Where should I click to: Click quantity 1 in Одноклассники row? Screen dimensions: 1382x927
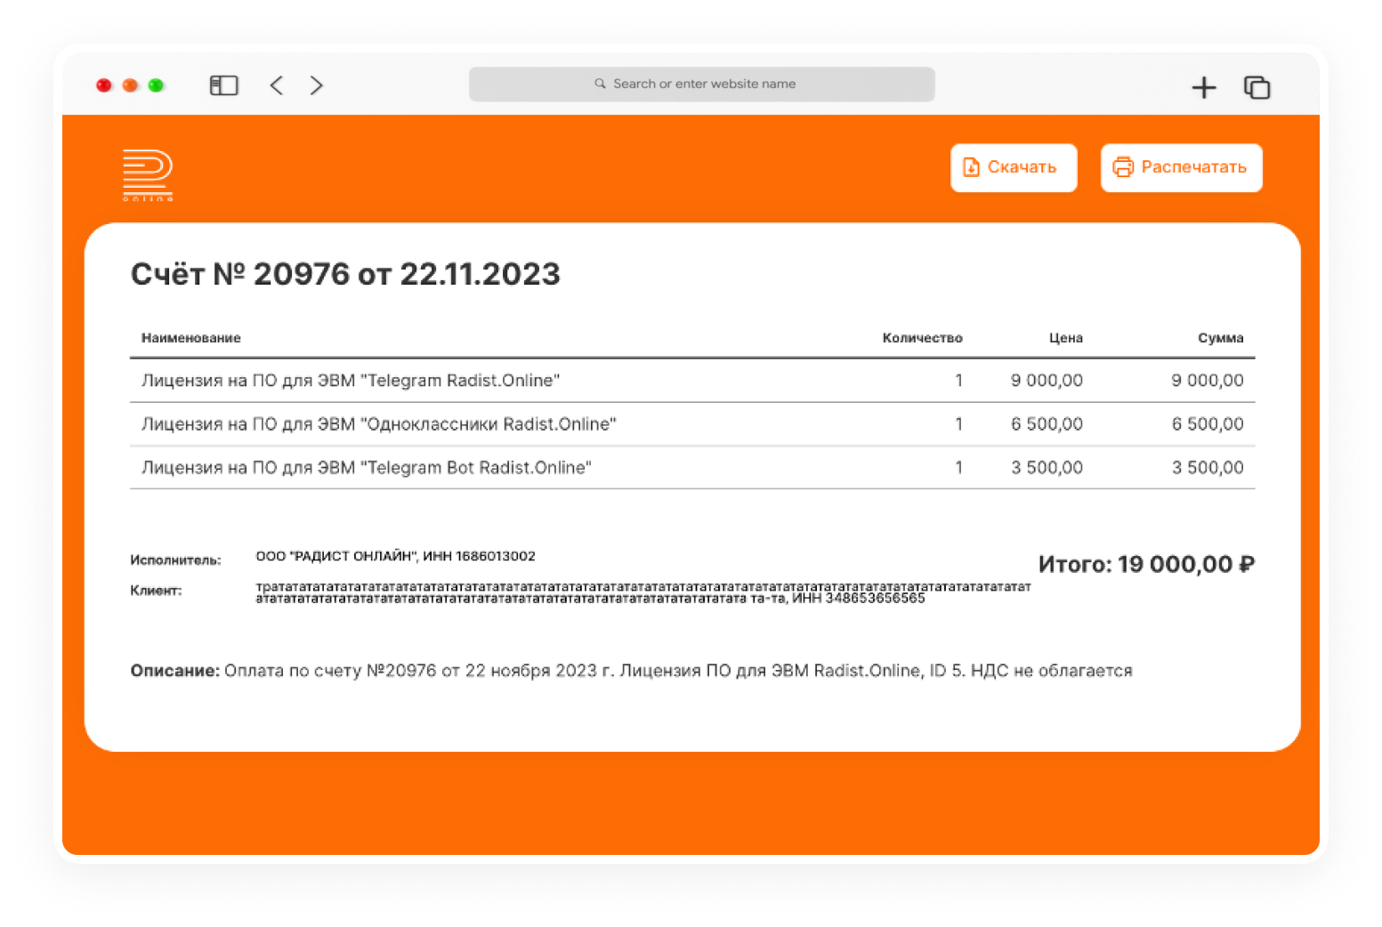[x=958, y=424]
